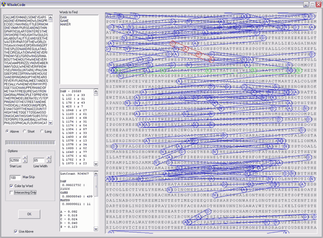Select result row 'L 133 | s 33'
323x238 pixels.
click(x=74, y=95)
